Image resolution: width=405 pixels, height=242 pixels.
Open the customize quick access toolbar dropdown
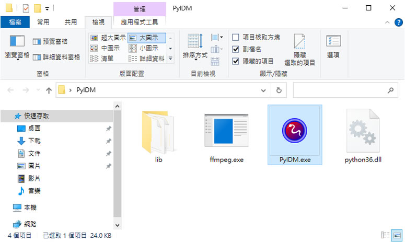click(47, 9)
